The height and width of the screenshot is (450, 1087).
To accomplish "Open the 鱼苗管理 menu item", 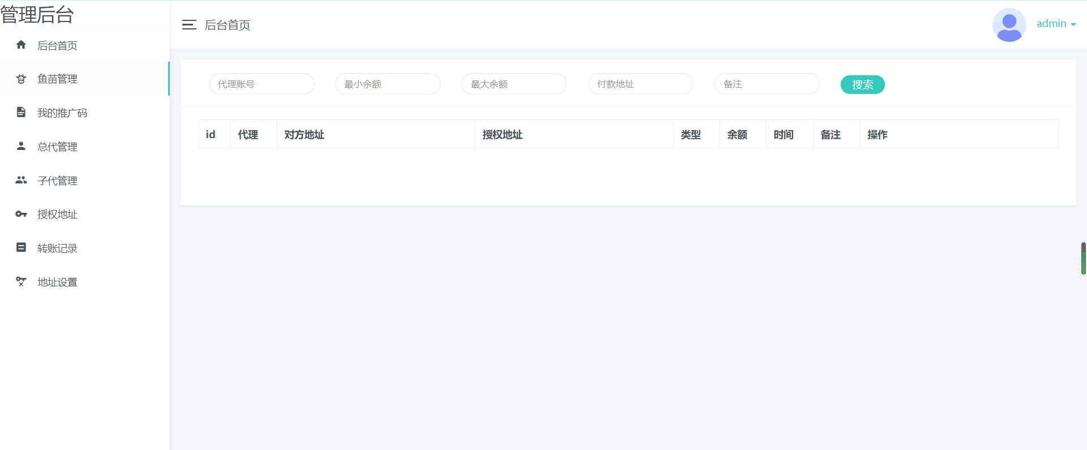I will 57,79.
